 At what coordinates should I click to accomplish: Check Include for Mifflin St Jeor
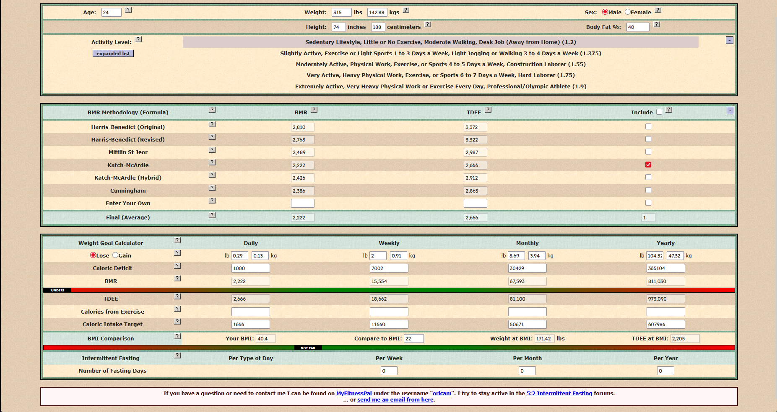coord(648,152)
